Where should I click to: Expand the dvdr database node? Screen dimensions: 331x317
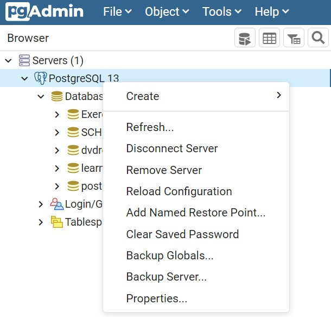click(x=57, y=151)
